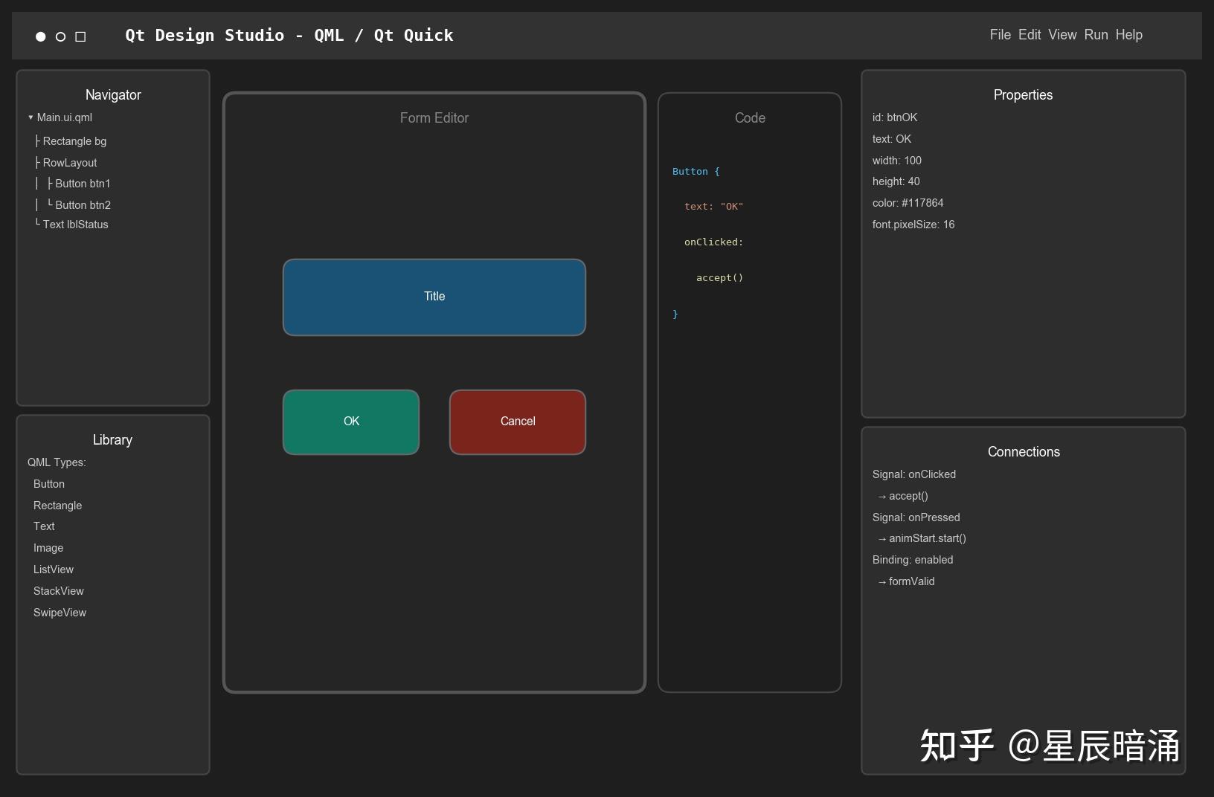Select the animStart.start() handler

[x=922, y=538]
